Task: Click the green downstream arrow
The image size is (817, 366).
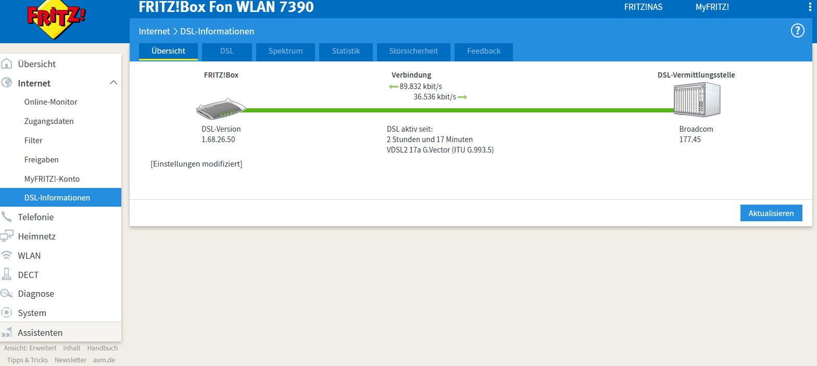Action: coord(394,87)
